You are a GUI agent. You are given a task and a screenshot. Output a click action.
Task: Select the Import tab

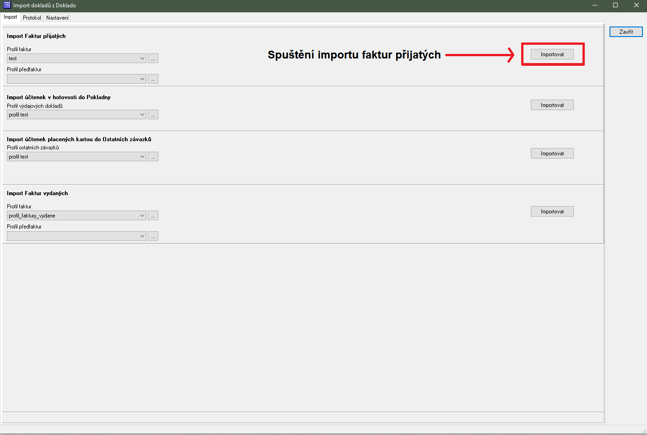click(x=11, y=17)
